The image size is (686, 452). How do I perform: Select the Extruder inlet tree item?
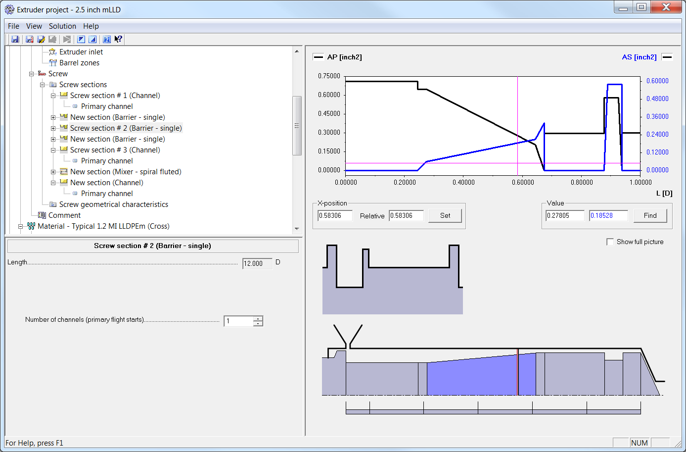click(x=81, y=52)
